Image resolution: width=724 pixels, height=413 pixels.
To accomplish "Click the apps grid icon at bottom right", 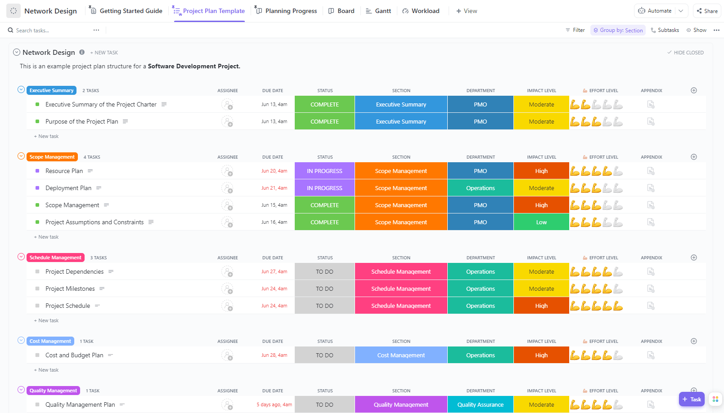I will pyautogui.click(x=715, y=399).
